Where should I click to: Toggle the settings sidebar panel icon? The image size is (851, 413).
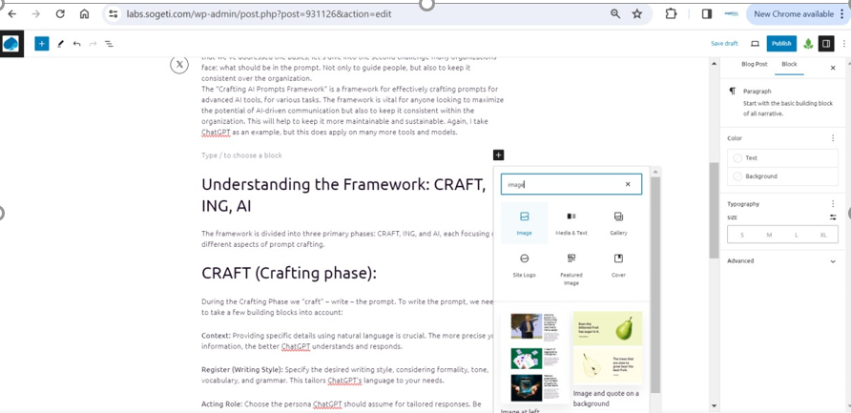826,44
